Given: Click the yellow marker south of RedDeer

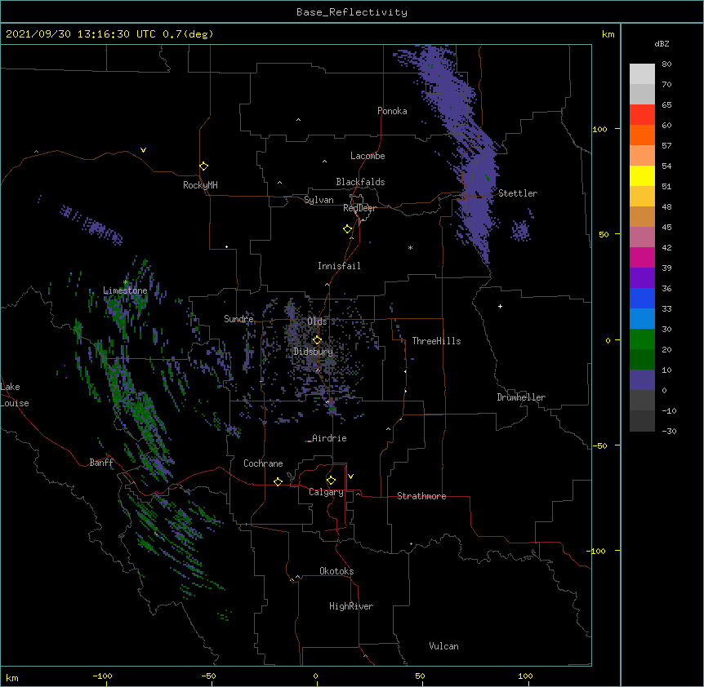Looking at the screenshot, I should pyautogui.click(x=348, y=229).
